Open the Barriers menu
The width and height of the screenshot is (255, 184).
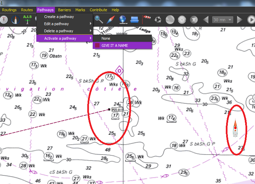click(65, 10)
